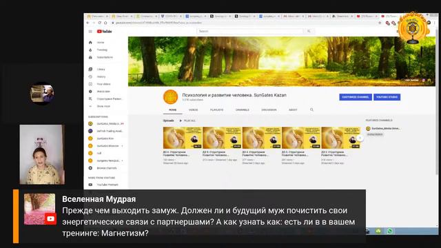Click the channel avatar orange circle
This screenshot has width=441, height=248.
point(170,97)
